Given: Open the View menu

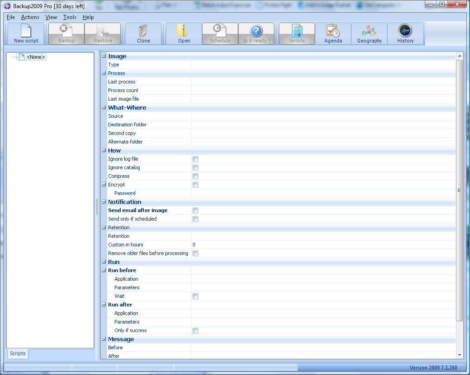Looking at the screenshot, I should 51,17.
